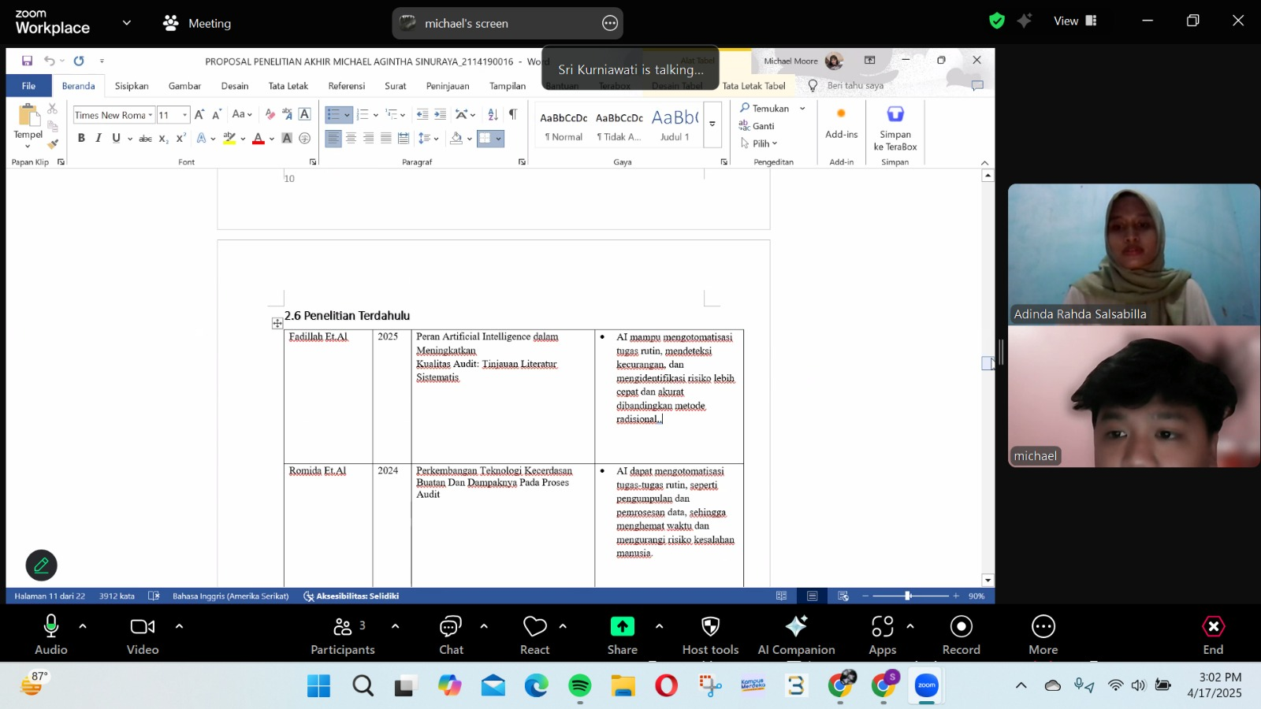Click the Zoom annotate pencil icon
The height and width of the screenshot is (709, 1261).
(42, 565)
